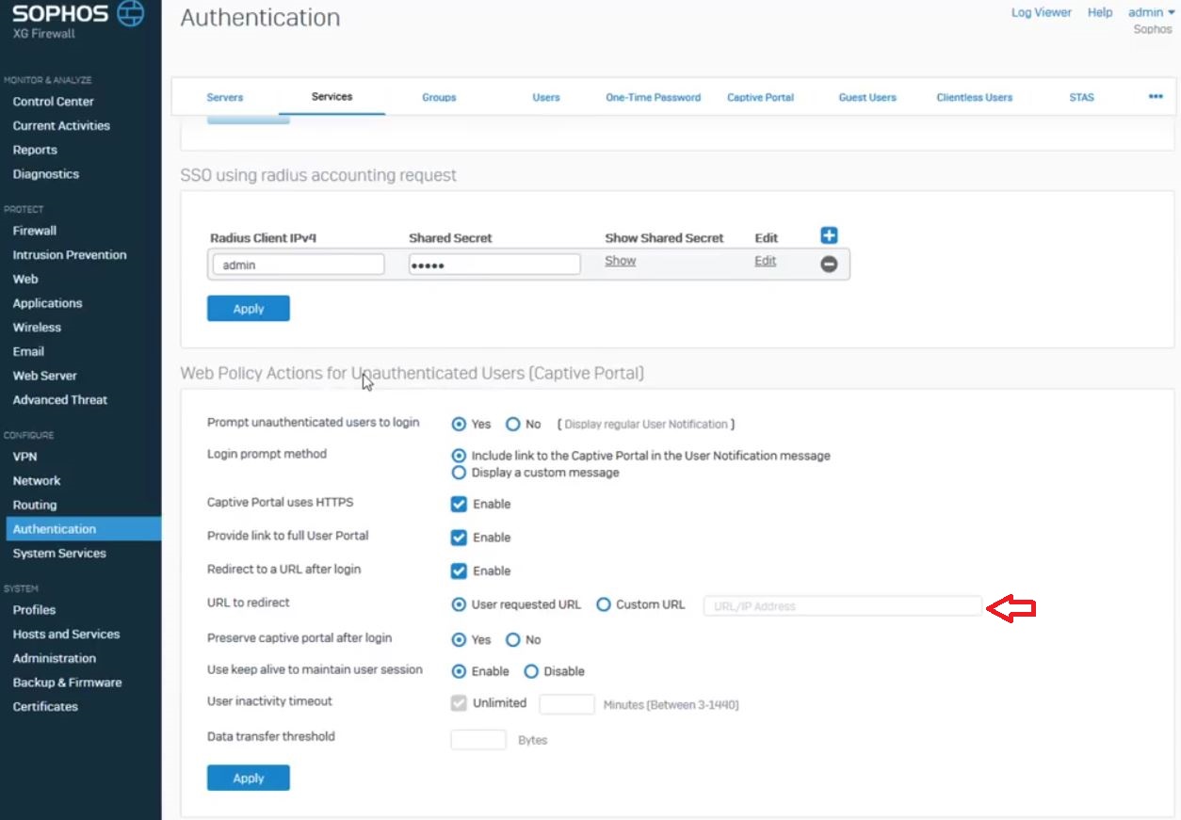Select the Custom URL radio option

tap(603, 604)
